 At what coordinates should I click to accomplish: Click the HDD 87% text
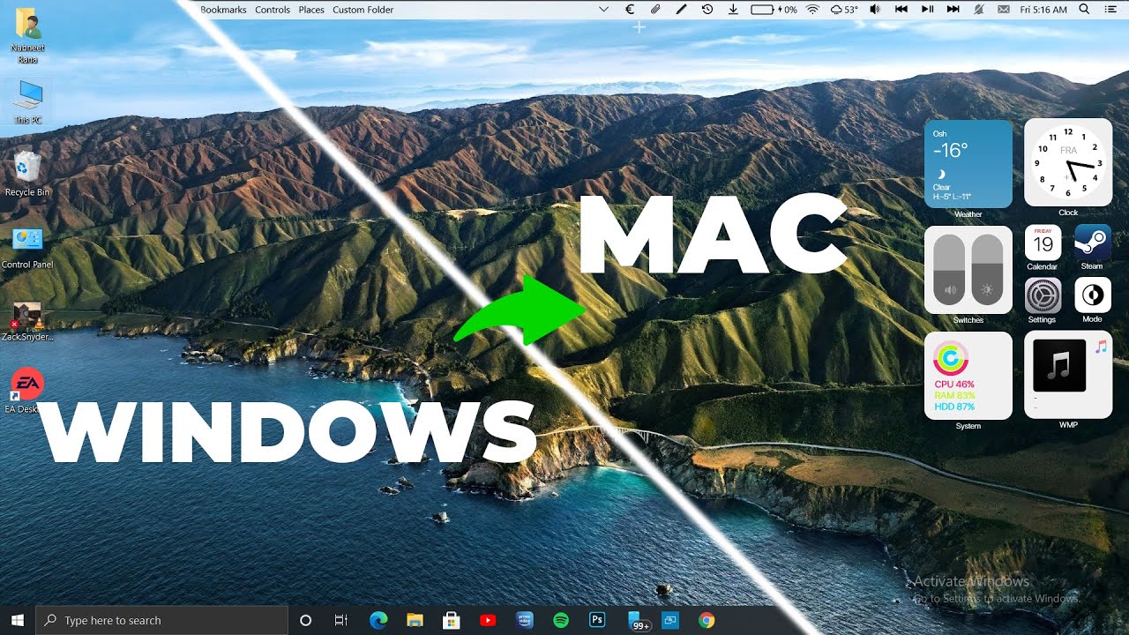click(954, 407)
